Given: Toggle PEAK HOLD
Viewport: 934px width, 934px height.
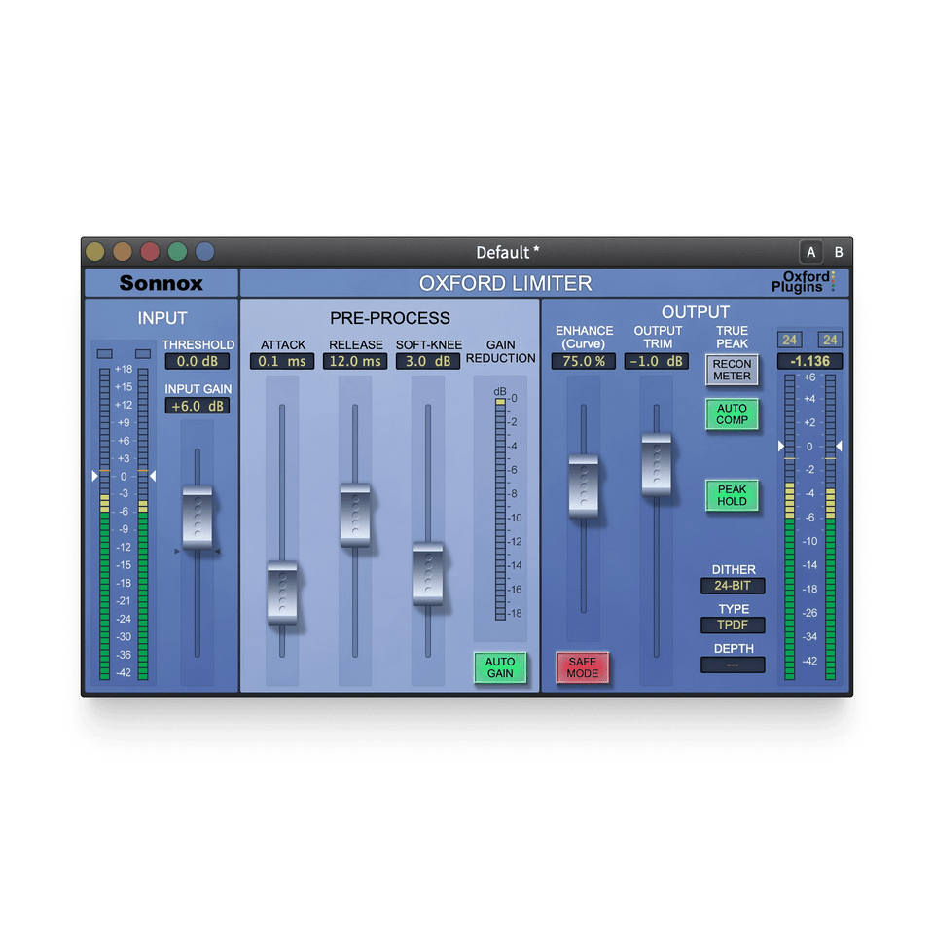Looking at the screenshot, I should point(733,496).
